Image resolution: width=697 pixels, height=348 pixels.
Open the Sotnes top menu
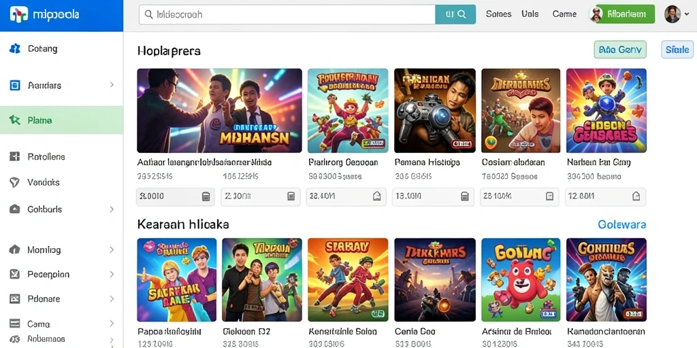point(498,14)
